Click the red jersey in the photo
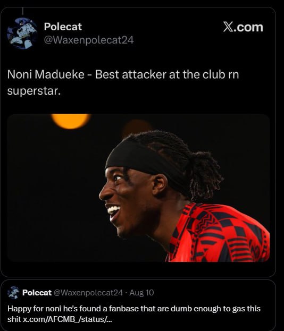284x331 pixels. 218,233
